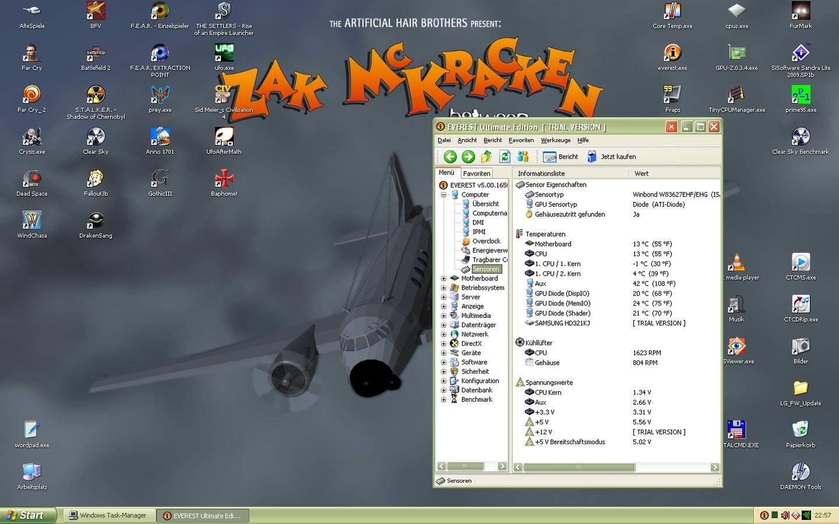Click the Wert column header
The width and height of the screenshot is (839, 524).
[x=674, y=173]
